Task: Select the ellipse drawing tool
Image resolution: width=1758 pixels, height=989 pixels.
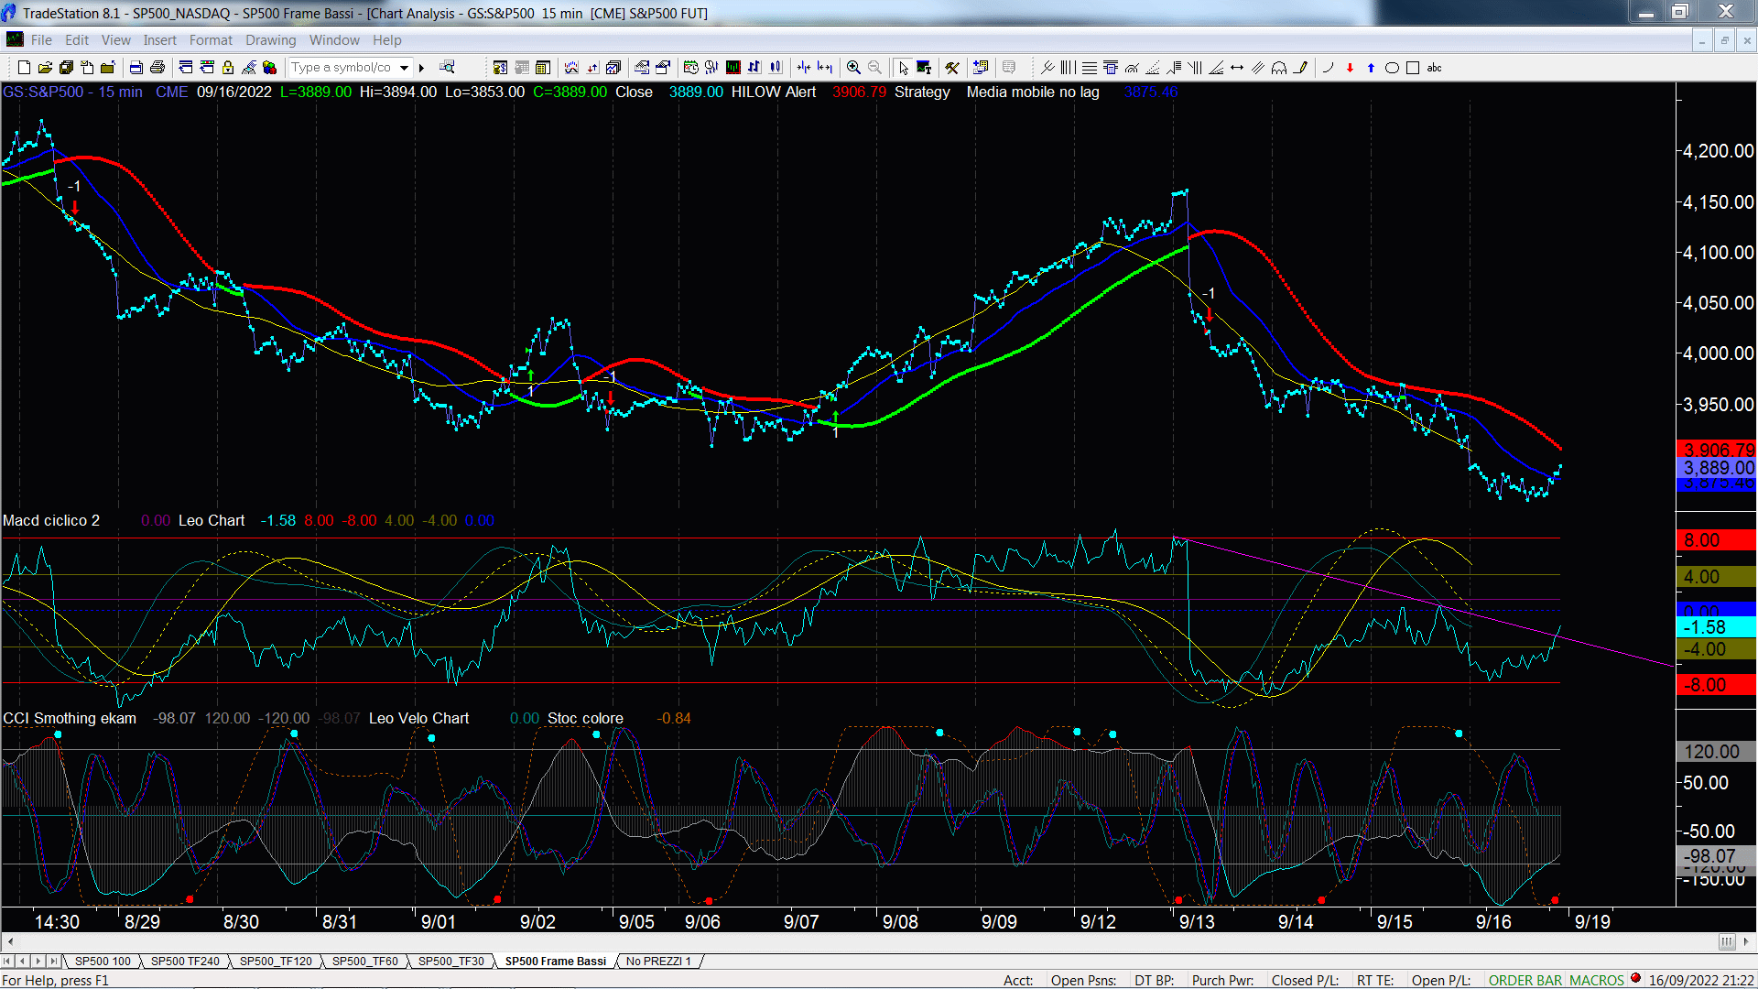Action: pos(1392,68)
